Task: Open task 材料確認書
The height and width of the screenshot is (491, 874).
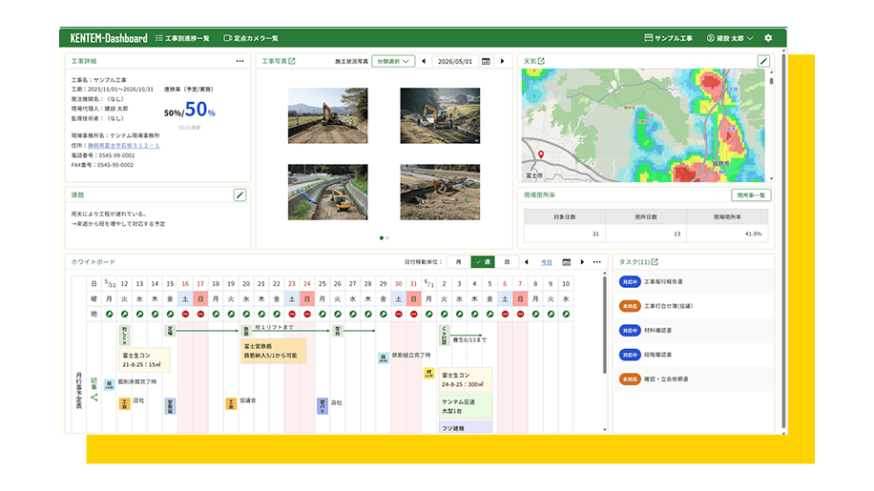Action: click(657, 331)
